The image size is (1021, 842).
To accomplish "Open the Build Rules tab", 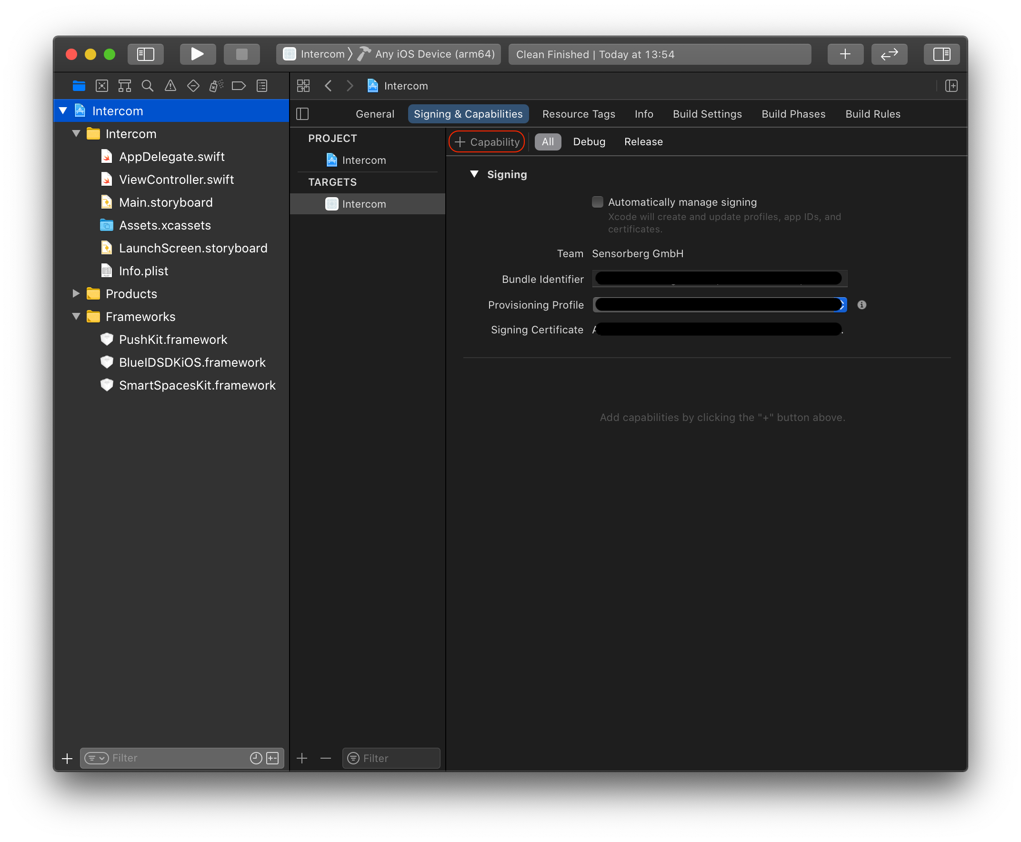I will (x=872, y=114).
